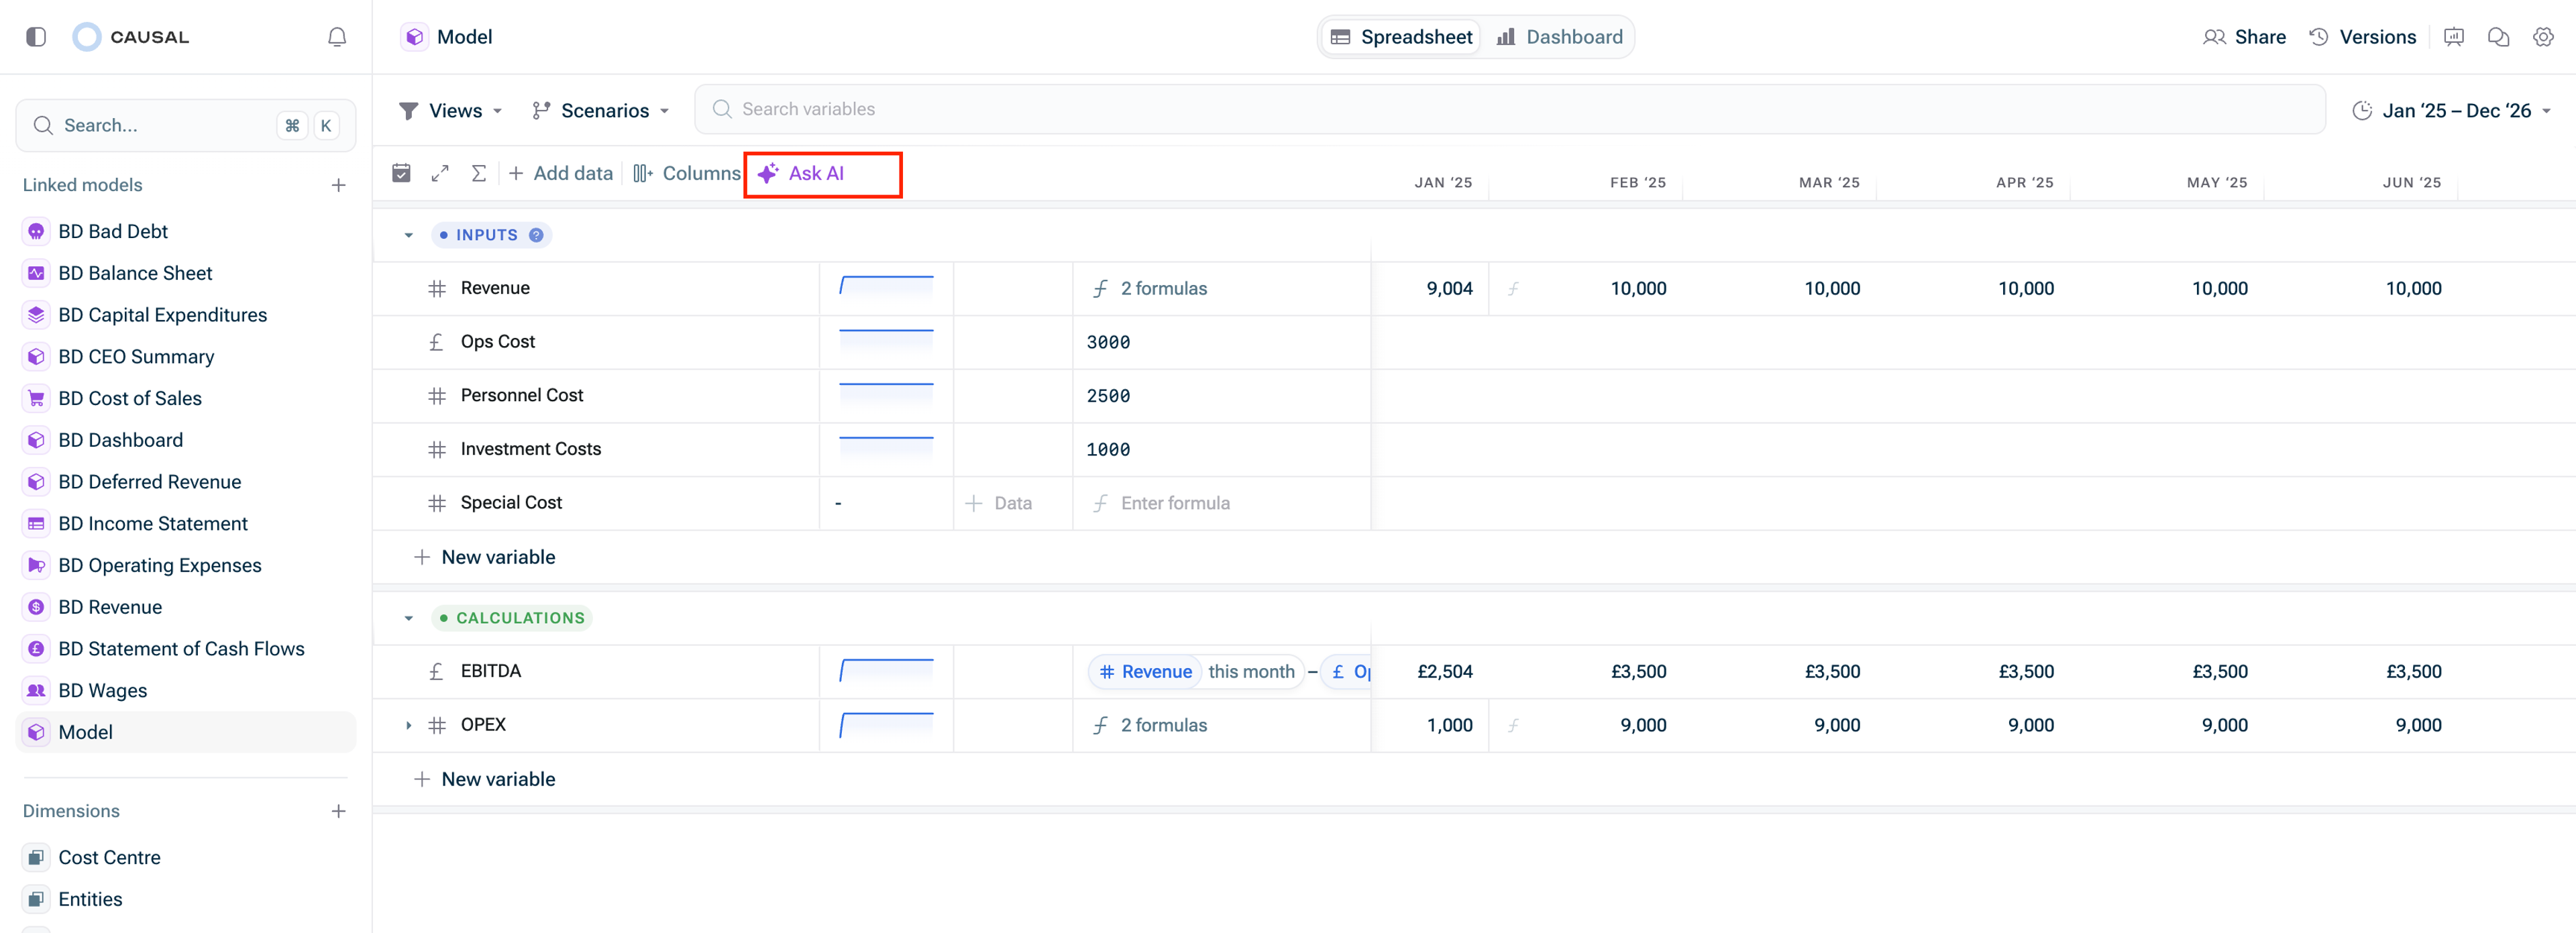
Task: Expand the OPEX variable row
Action: pos(408,725)
